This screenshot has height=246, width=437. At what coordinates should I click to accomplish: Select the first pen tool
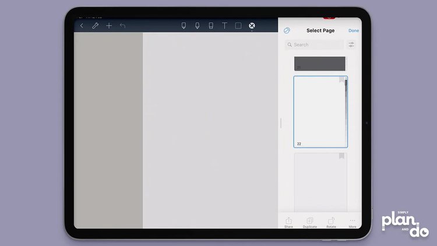184,26
